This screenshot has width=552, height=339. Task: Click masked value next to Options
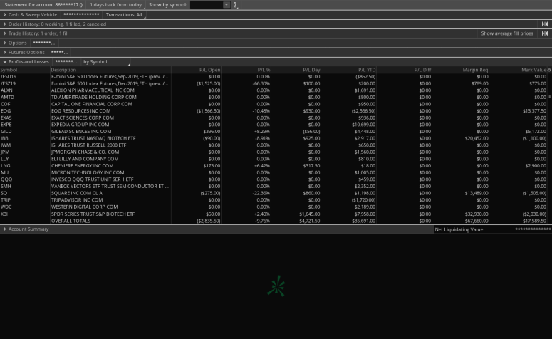pos(44,43)
